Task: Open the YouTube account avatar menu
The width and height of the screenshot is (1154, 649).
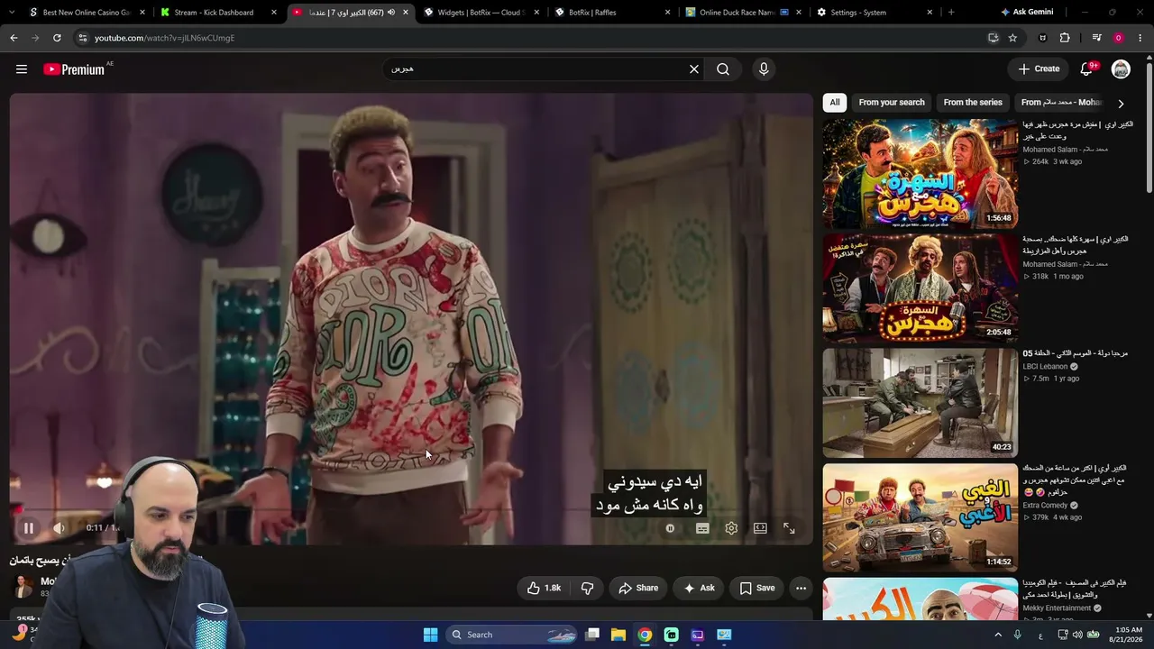Action: 1121,69
